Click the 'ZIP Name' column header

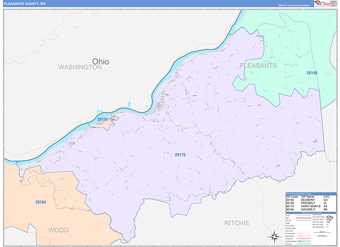(x=308, y=197)
